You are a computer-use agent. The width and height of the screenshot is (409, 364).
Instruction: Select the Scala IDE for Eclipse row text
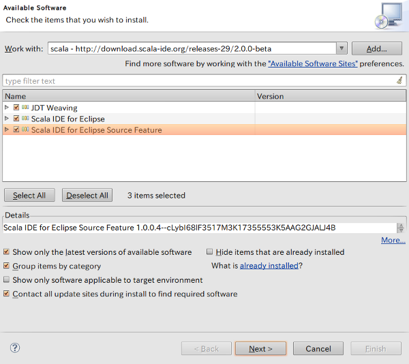tap(67, 119)
